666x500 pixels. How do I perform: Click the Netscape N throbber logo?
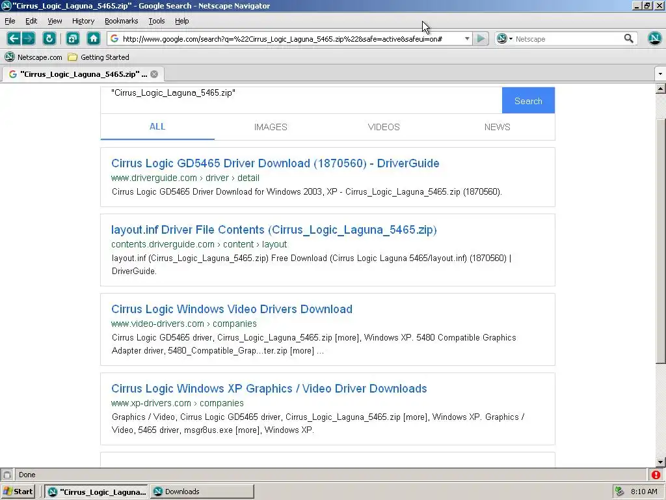point(654,38)
